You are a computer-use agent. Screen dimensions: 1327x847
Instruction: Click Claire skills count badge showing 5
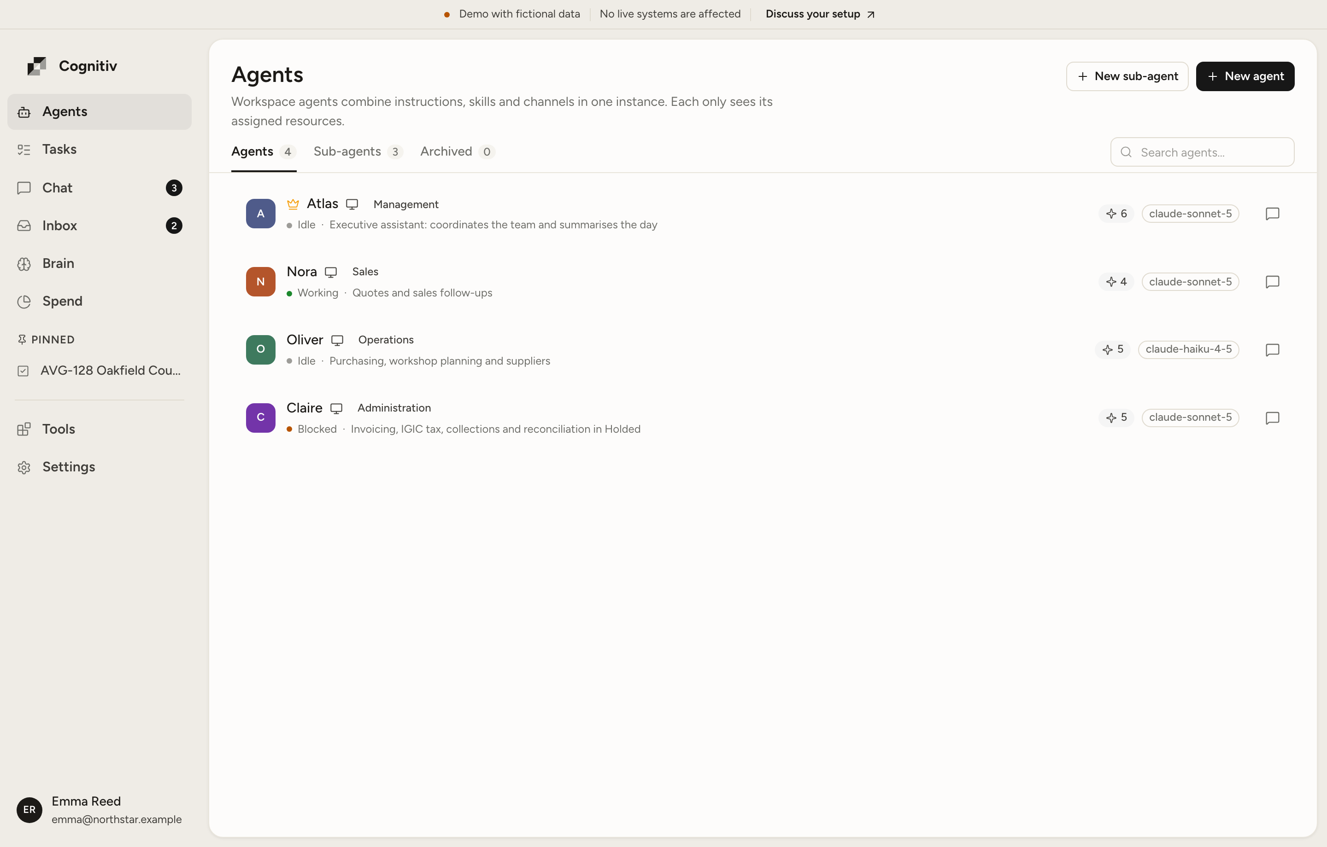coord(1116,418)
